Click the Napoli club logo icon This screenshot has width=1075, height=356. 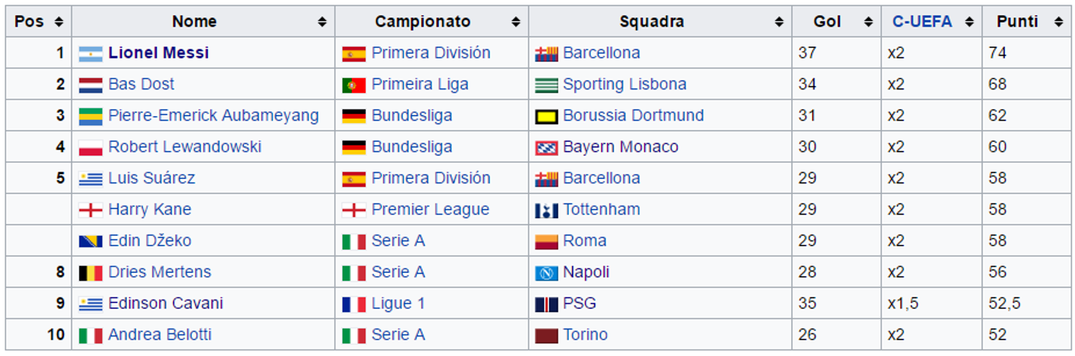[x=546, y=273]
